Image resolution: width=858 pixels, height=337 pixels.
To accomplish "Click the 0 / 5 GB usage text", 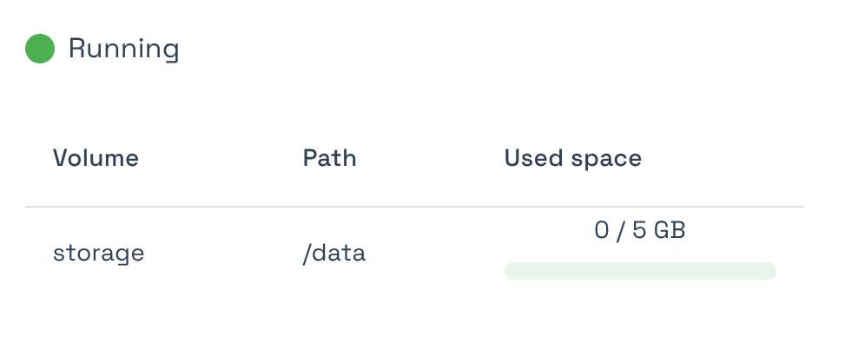I will point(640,230).
